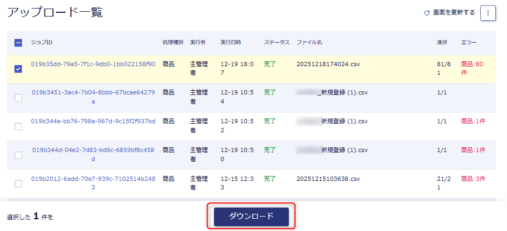Viewport: 507px width, 231px height.
Task: Click 商品:3件 error in last row
Action: [x=473, y=179]
